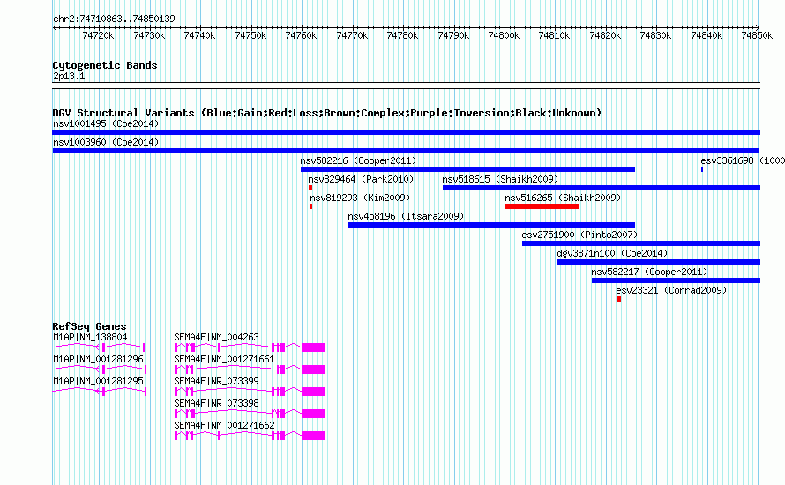The width and height of the screenshot is (785, 485).
Task: Click the SEMA4F|NM_004263 gene label
Action: pos(217,338)
